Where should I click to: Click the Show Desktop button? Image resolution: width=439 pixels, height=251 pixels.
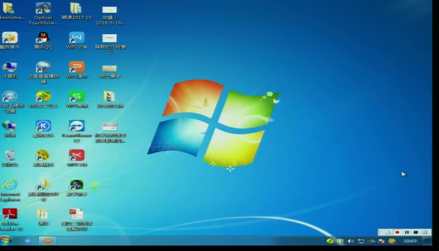click(x=427, y=241)
